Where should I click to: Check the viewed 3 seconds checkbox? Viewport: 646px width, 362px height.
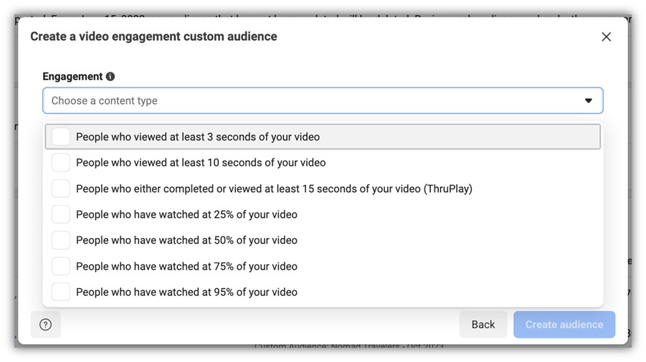click(61, 137)
